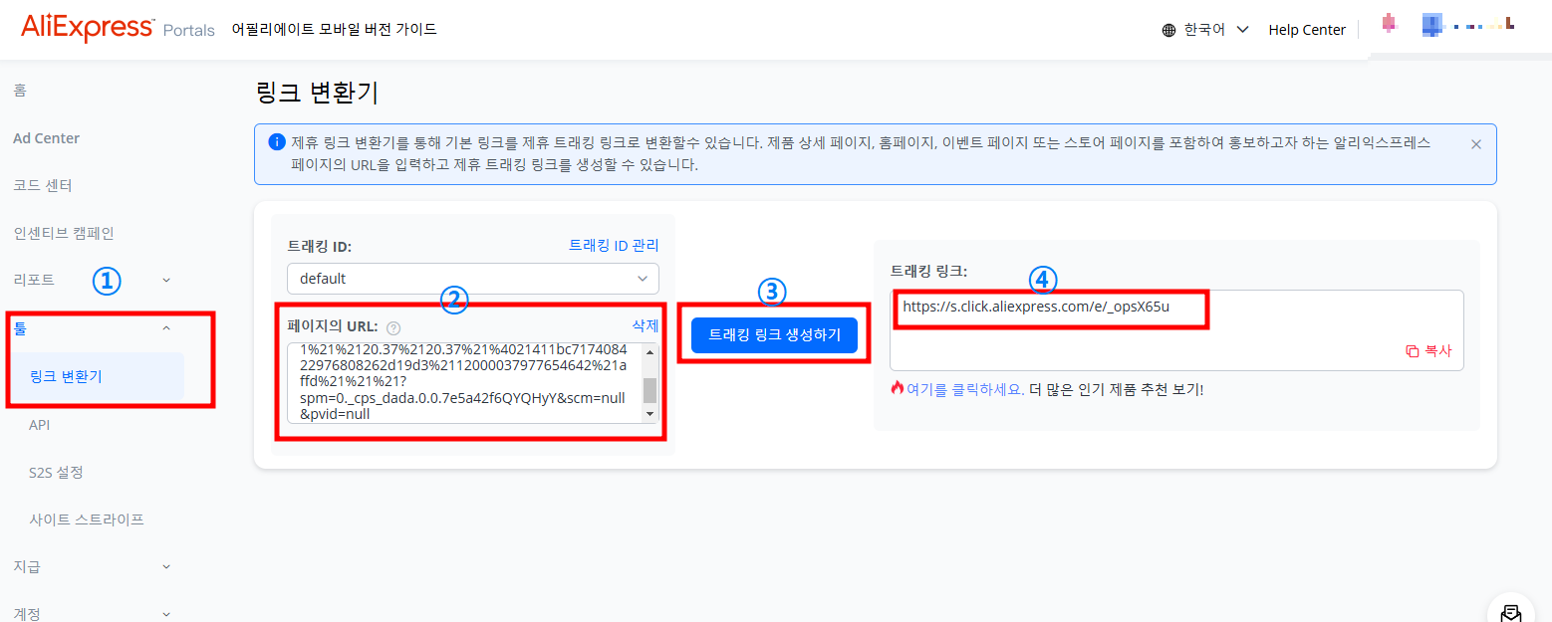Click the flame icon below tracking link
Screen dimensions: 1552x622
(x=897, y=388)
